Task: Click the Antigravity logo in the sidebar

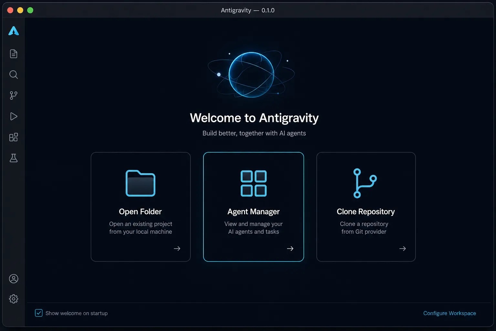Action: click(x=14, y=31)
